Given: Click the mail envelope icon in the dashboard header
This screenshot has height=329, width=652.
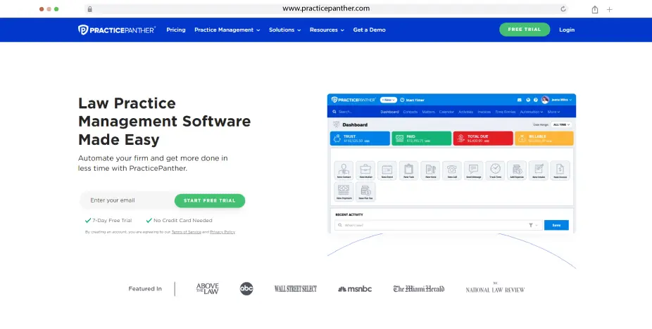Looking at the screenshot, I should (x=520, y=100).
